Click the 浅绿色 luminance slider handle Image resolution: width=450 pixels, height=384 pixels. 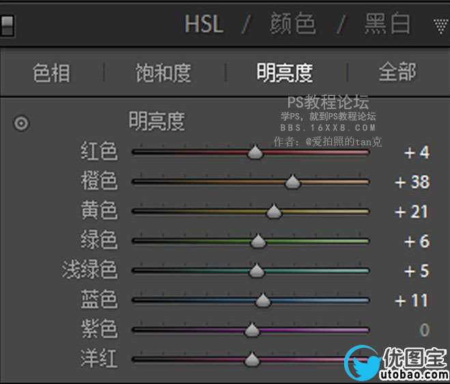(257, 271)
